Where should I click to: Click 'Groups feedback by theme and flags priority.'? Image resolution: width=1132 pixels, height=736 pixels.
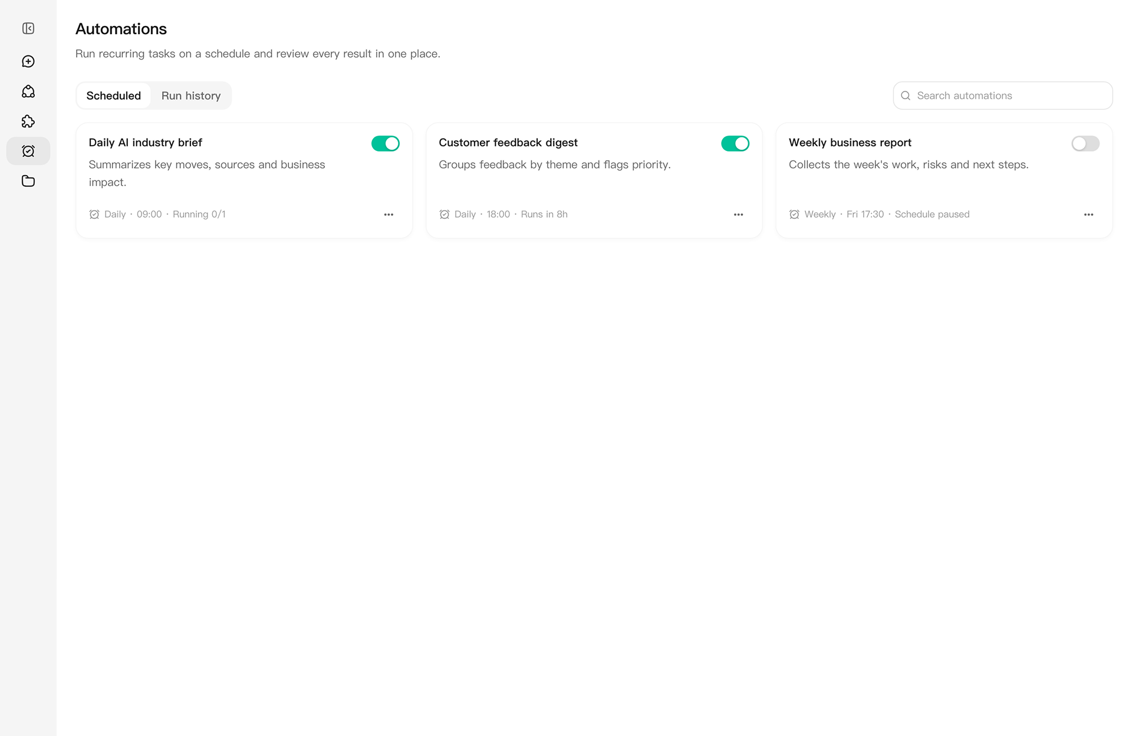pyautogui.click(x=555, y=165)
